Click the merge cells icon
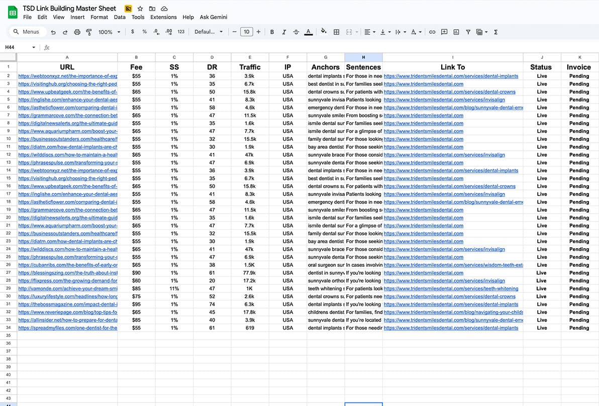Screen dimensions: 599x406 click(349, 32)
